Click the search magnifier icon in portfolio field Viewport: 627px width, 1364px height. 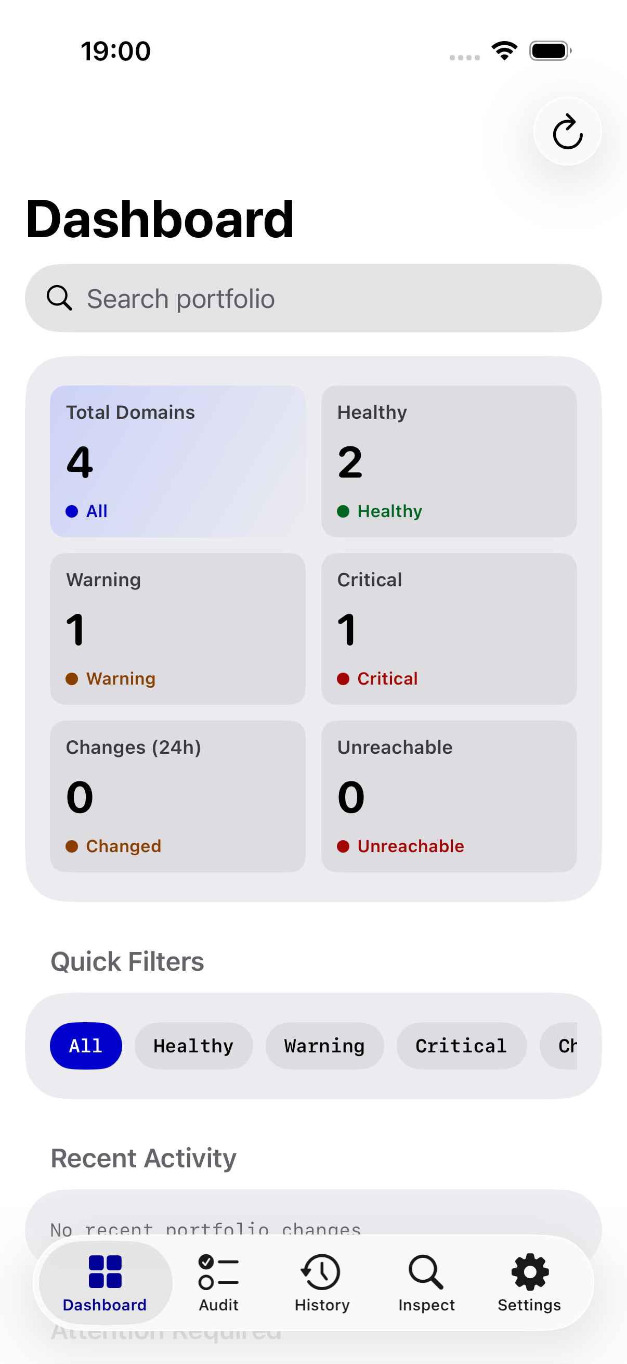click(x=59, y=298)
